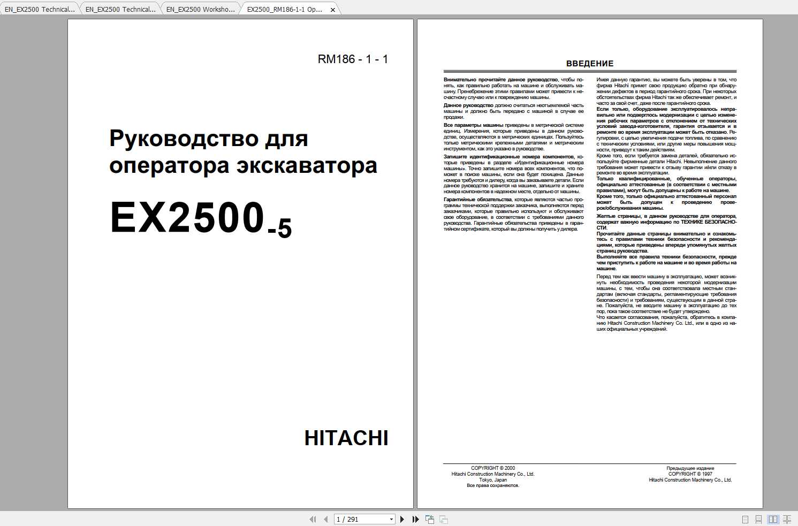Image resolution: width=798 pixels, height=526 pixels.
Task: Toggle two-page spread display
Action: point(772,519)
